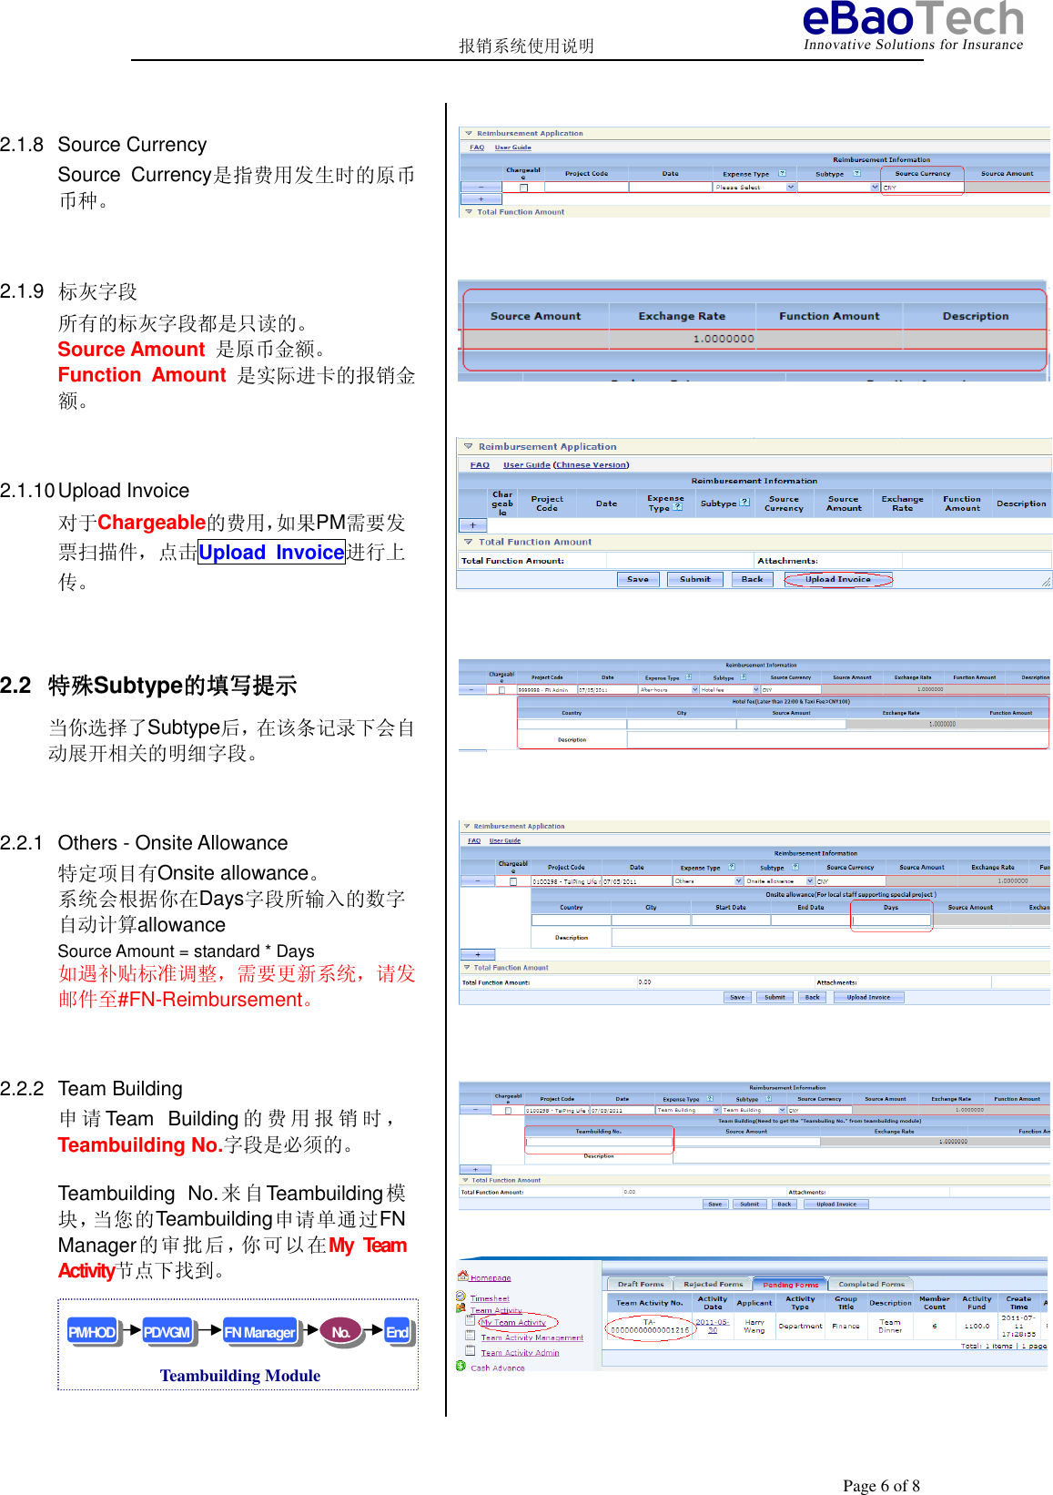This screenshot has width=1053, height=1495.
Task: Open the My Team Activity link
Action: pyautogui.click(x=513, y=1322)
